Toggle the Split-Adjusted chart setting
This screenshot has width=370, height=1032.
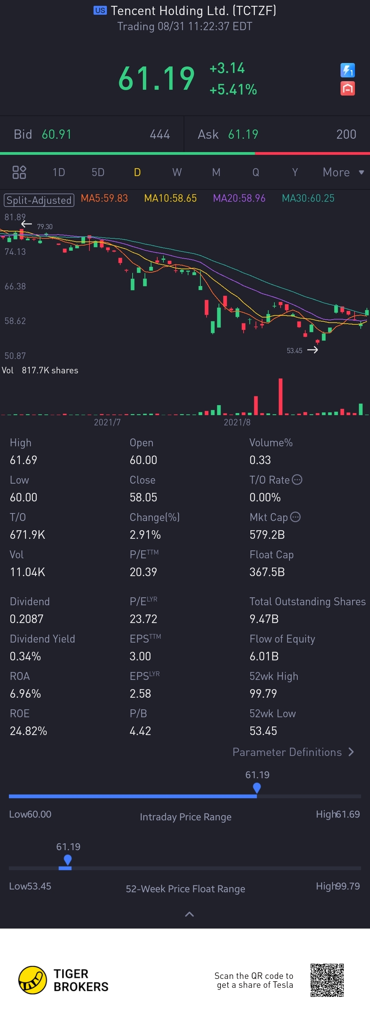[39, 199]
